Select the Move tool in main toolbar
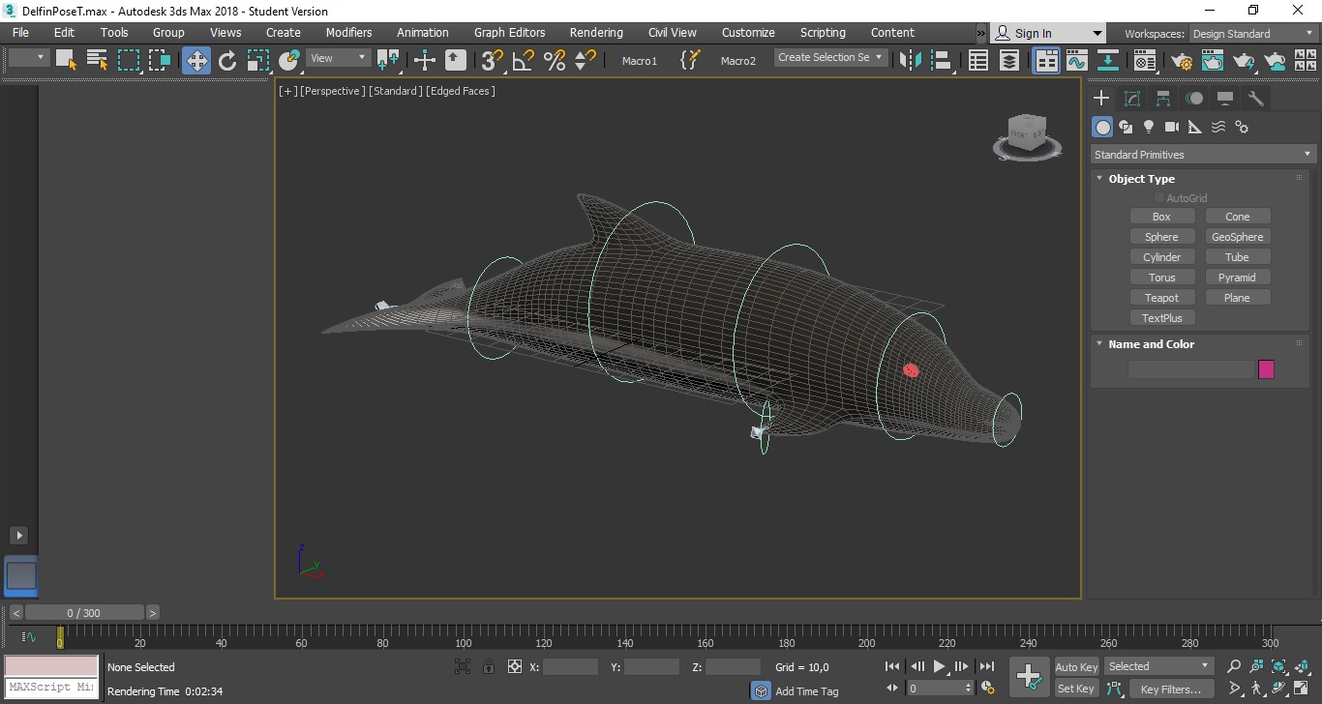 pyautogui.click(x=196, y=60)
